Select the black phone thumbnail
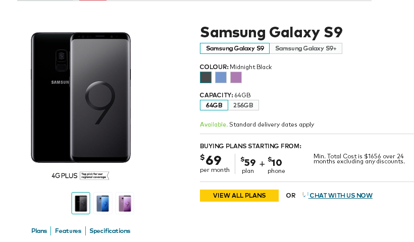 81,203
